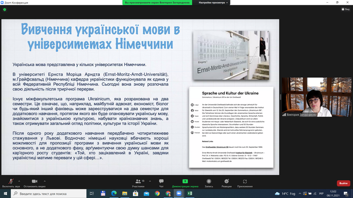The width and height of the screenshot is (353, 198).
Task: Open Microsoft Store from taskbar
Action: [135, 194]
